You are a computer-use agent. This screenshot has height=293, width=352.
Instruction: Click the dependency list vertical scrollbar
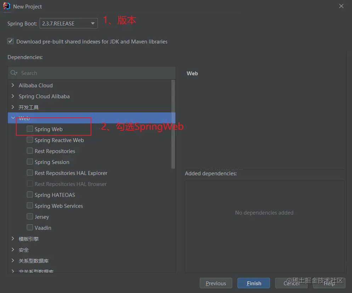(x=173, y=124)
